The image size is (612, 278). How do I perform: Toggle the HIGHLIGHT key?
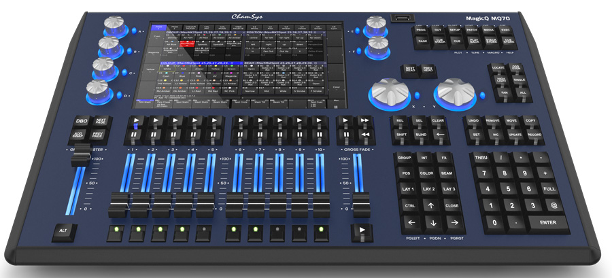(503, 80)
